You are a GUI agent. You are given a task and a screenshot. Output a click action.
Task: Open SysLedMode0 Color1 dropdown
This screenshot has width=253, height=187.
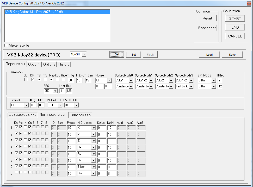coord(131,80)
